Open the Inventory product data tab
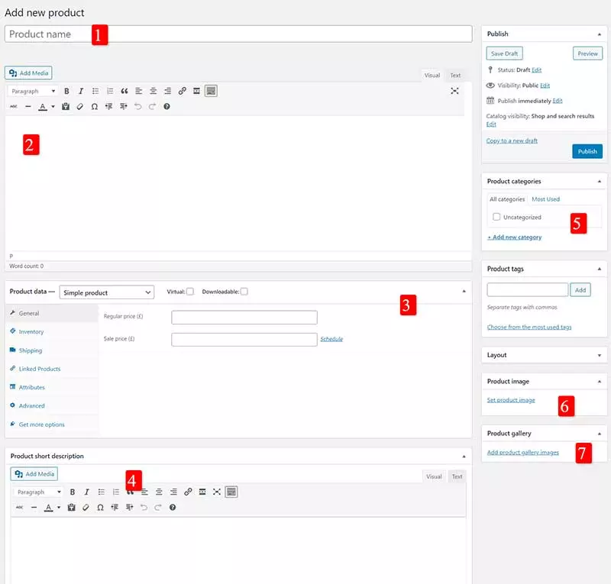This screenshot has width=611, height=584. click(31, 332)
